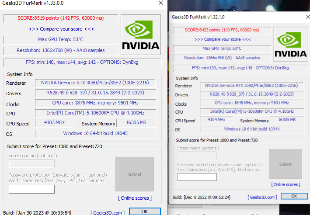310x215 pixels.
Task: Open 'Compare your score' in v1.32.1.0 window
Action: pyautogui.click(x=223, y=39)
